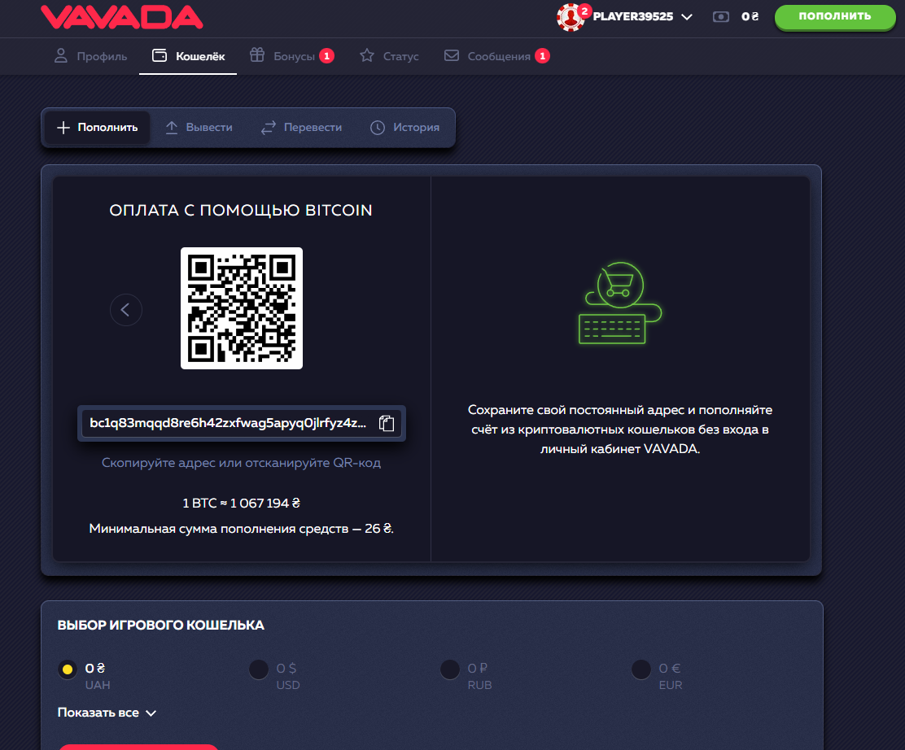Click the star icon next to Статус
The width and height of the screenshot is (905, 750).
(x=366, y=55)
